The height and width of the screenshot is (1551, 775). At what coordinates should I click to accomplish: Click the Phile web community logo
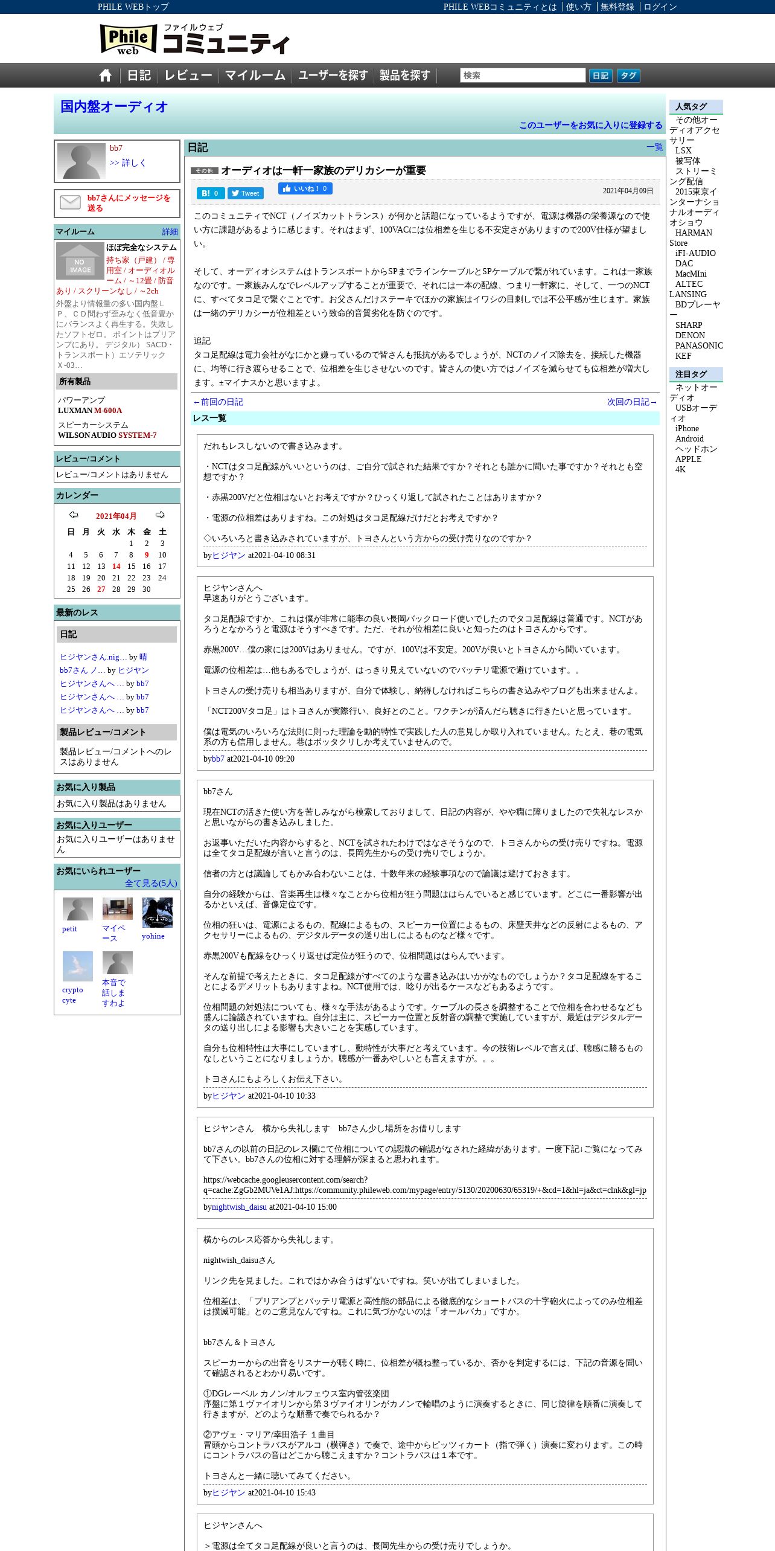click(194, 39)
